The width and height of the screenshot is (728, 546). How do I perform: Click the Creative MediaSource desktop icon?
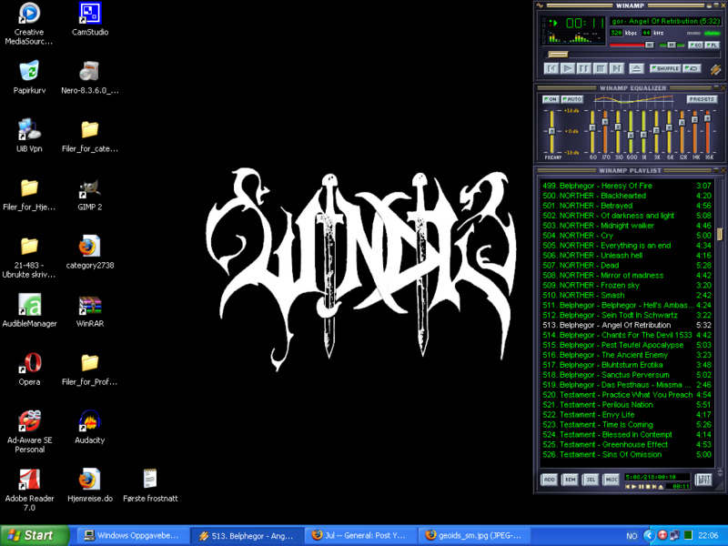(x=29, y=25)
